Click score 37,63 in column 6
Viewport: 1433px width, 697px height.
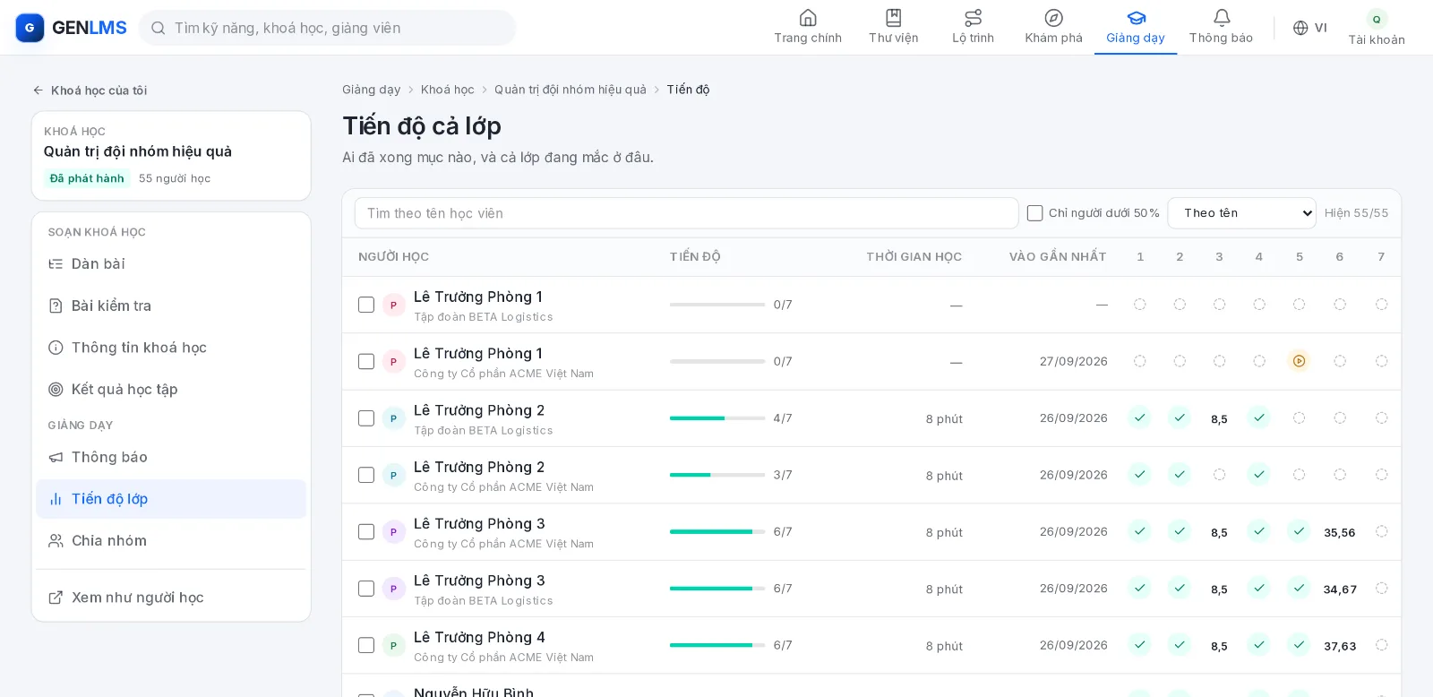click(1340, 646)
